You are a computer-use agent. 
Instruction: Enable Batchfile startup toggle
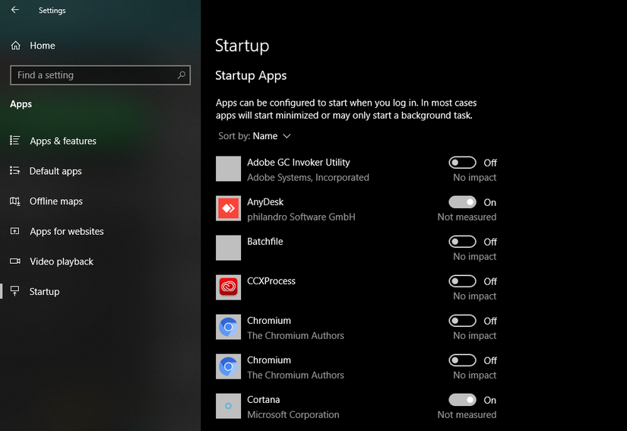pyautogui.click(x=462, y=242)
